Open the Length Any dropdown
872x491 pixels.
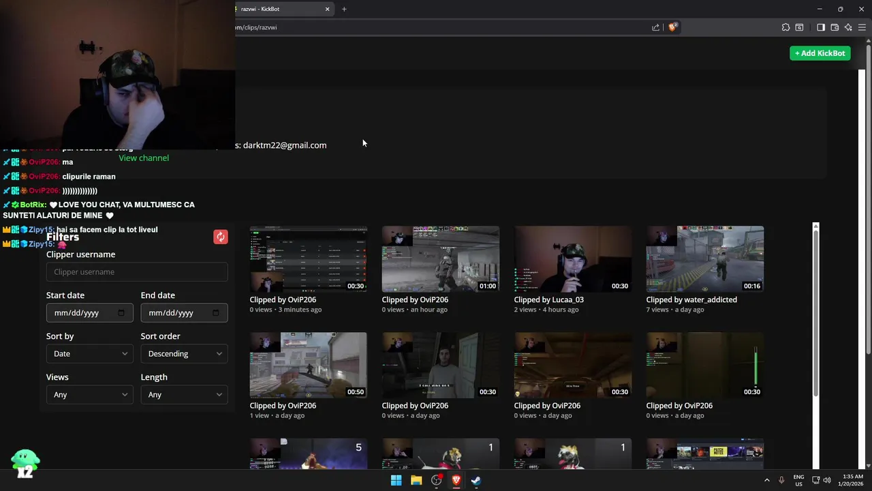[184, 394]
